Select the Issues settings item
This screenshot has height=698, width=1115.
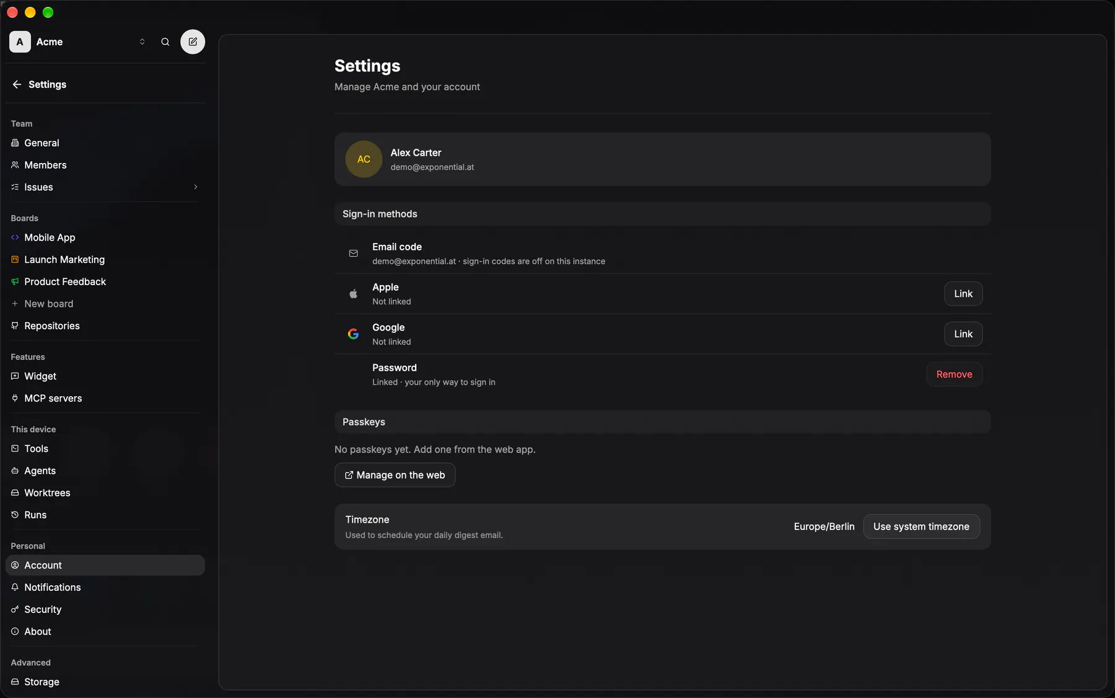(105, 187)
